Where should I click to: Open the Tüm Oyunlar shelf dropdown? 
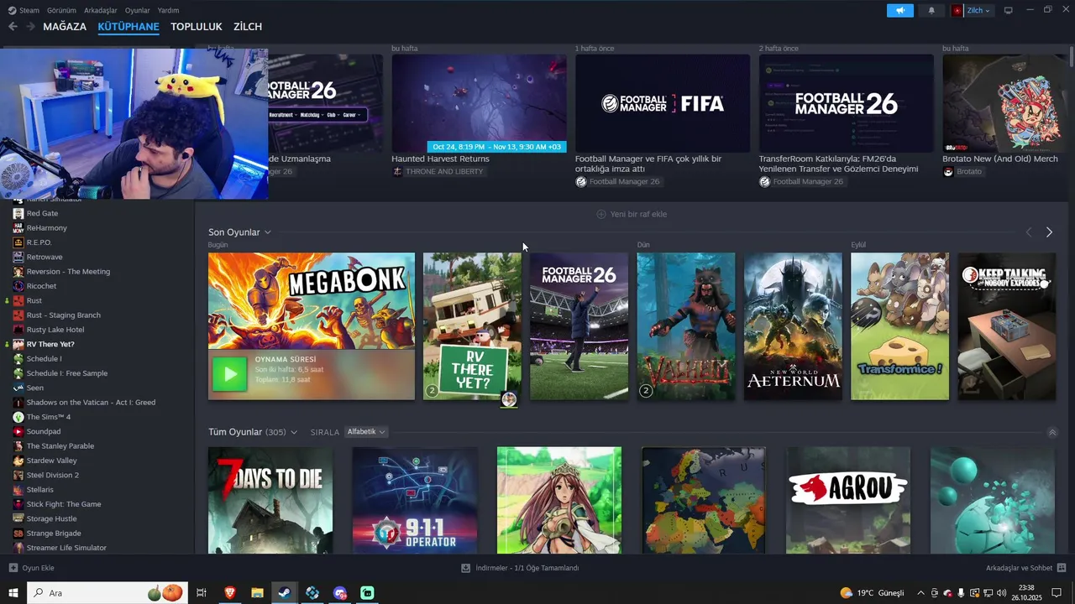point(294,432)
